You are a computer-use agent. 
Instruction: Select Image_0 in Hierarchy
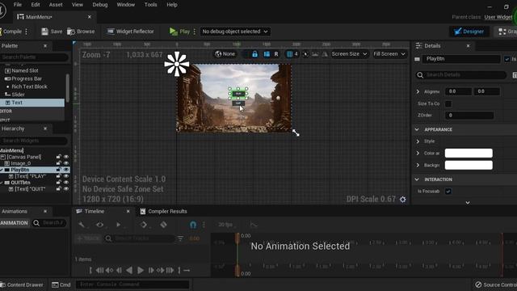tap(20, 163)
